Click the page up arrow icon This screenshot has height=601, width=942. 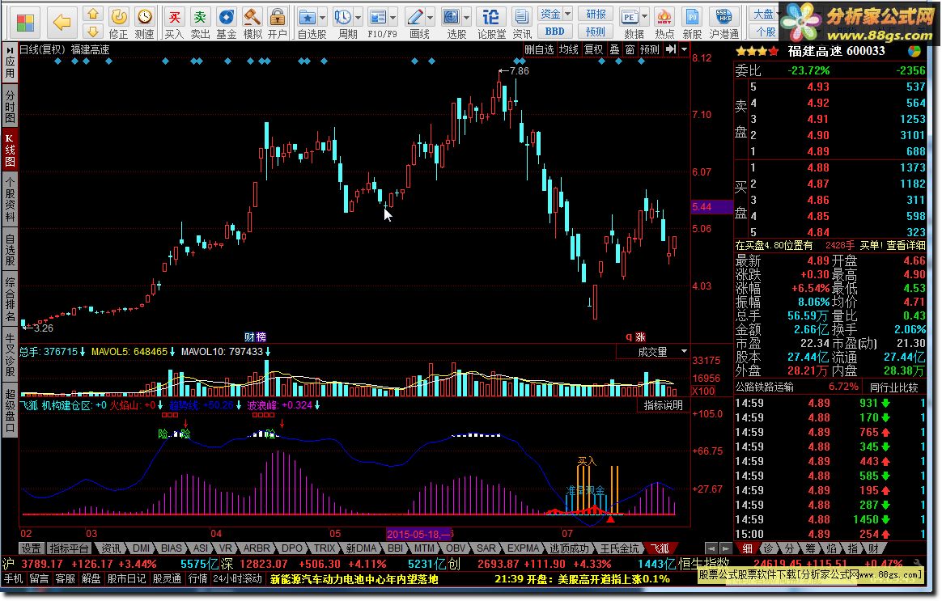click(x=93, y=14)
